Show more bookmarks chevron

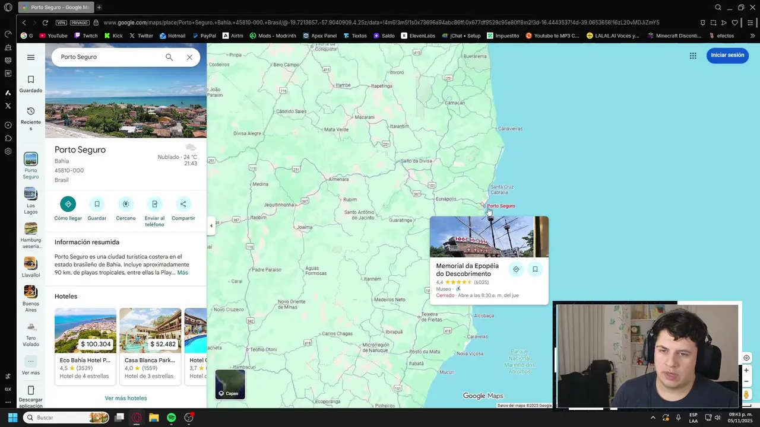click(752, 36)
